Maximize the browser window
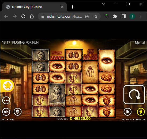Screen dimensions: 147x139 click(128, 4)
